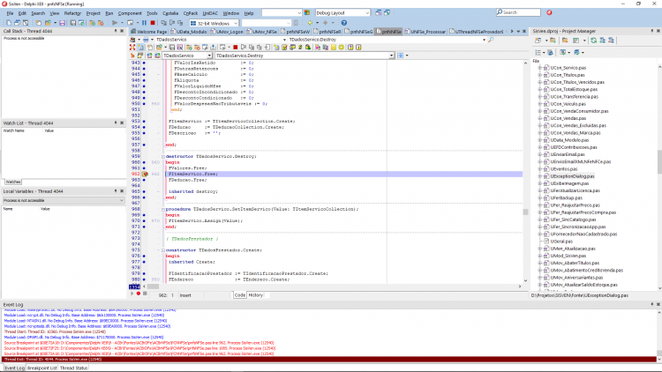Open the Component menu
The image size is (662, 372).
[130, 13]
